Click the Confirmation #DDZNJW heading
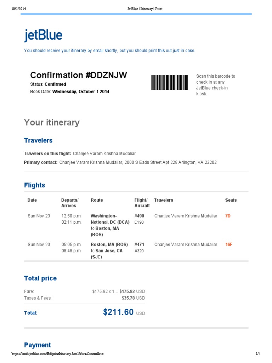The image size is (272, 363). coord(78,75)
